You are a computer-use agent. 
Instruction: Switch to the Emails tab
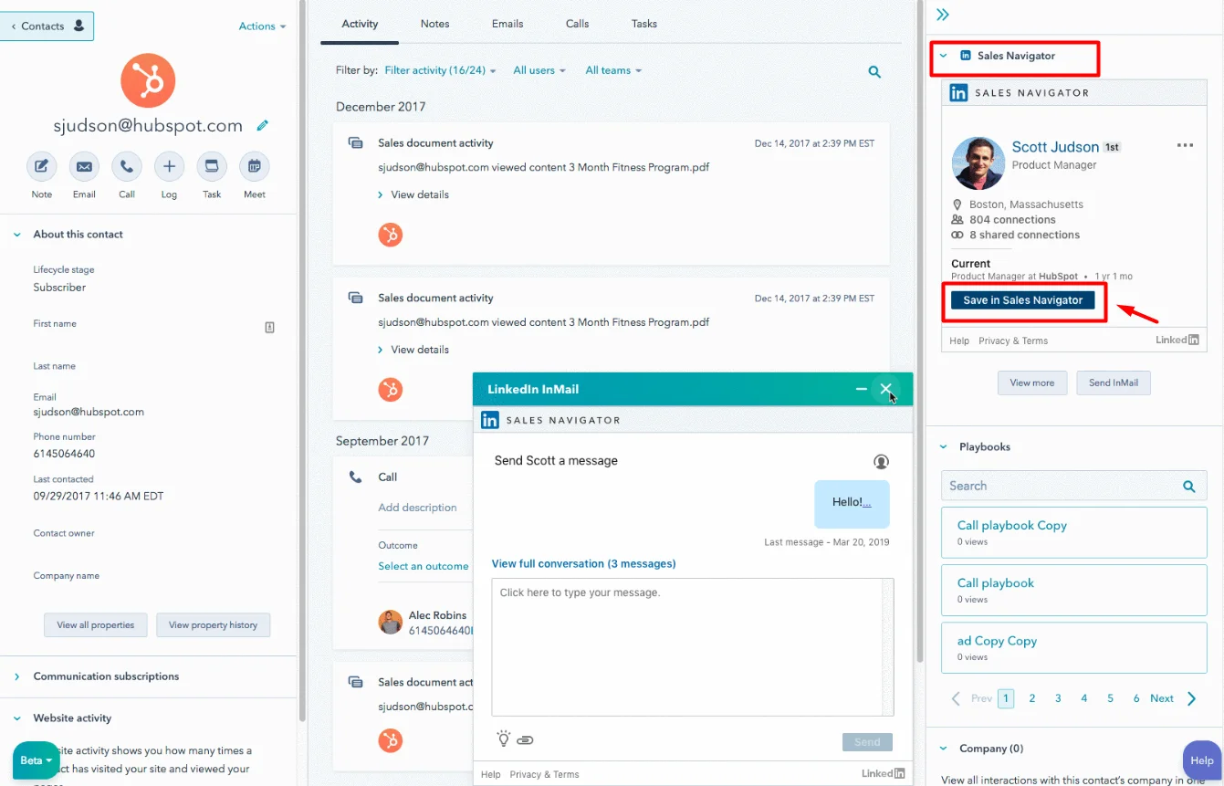(x=507, y=24)
